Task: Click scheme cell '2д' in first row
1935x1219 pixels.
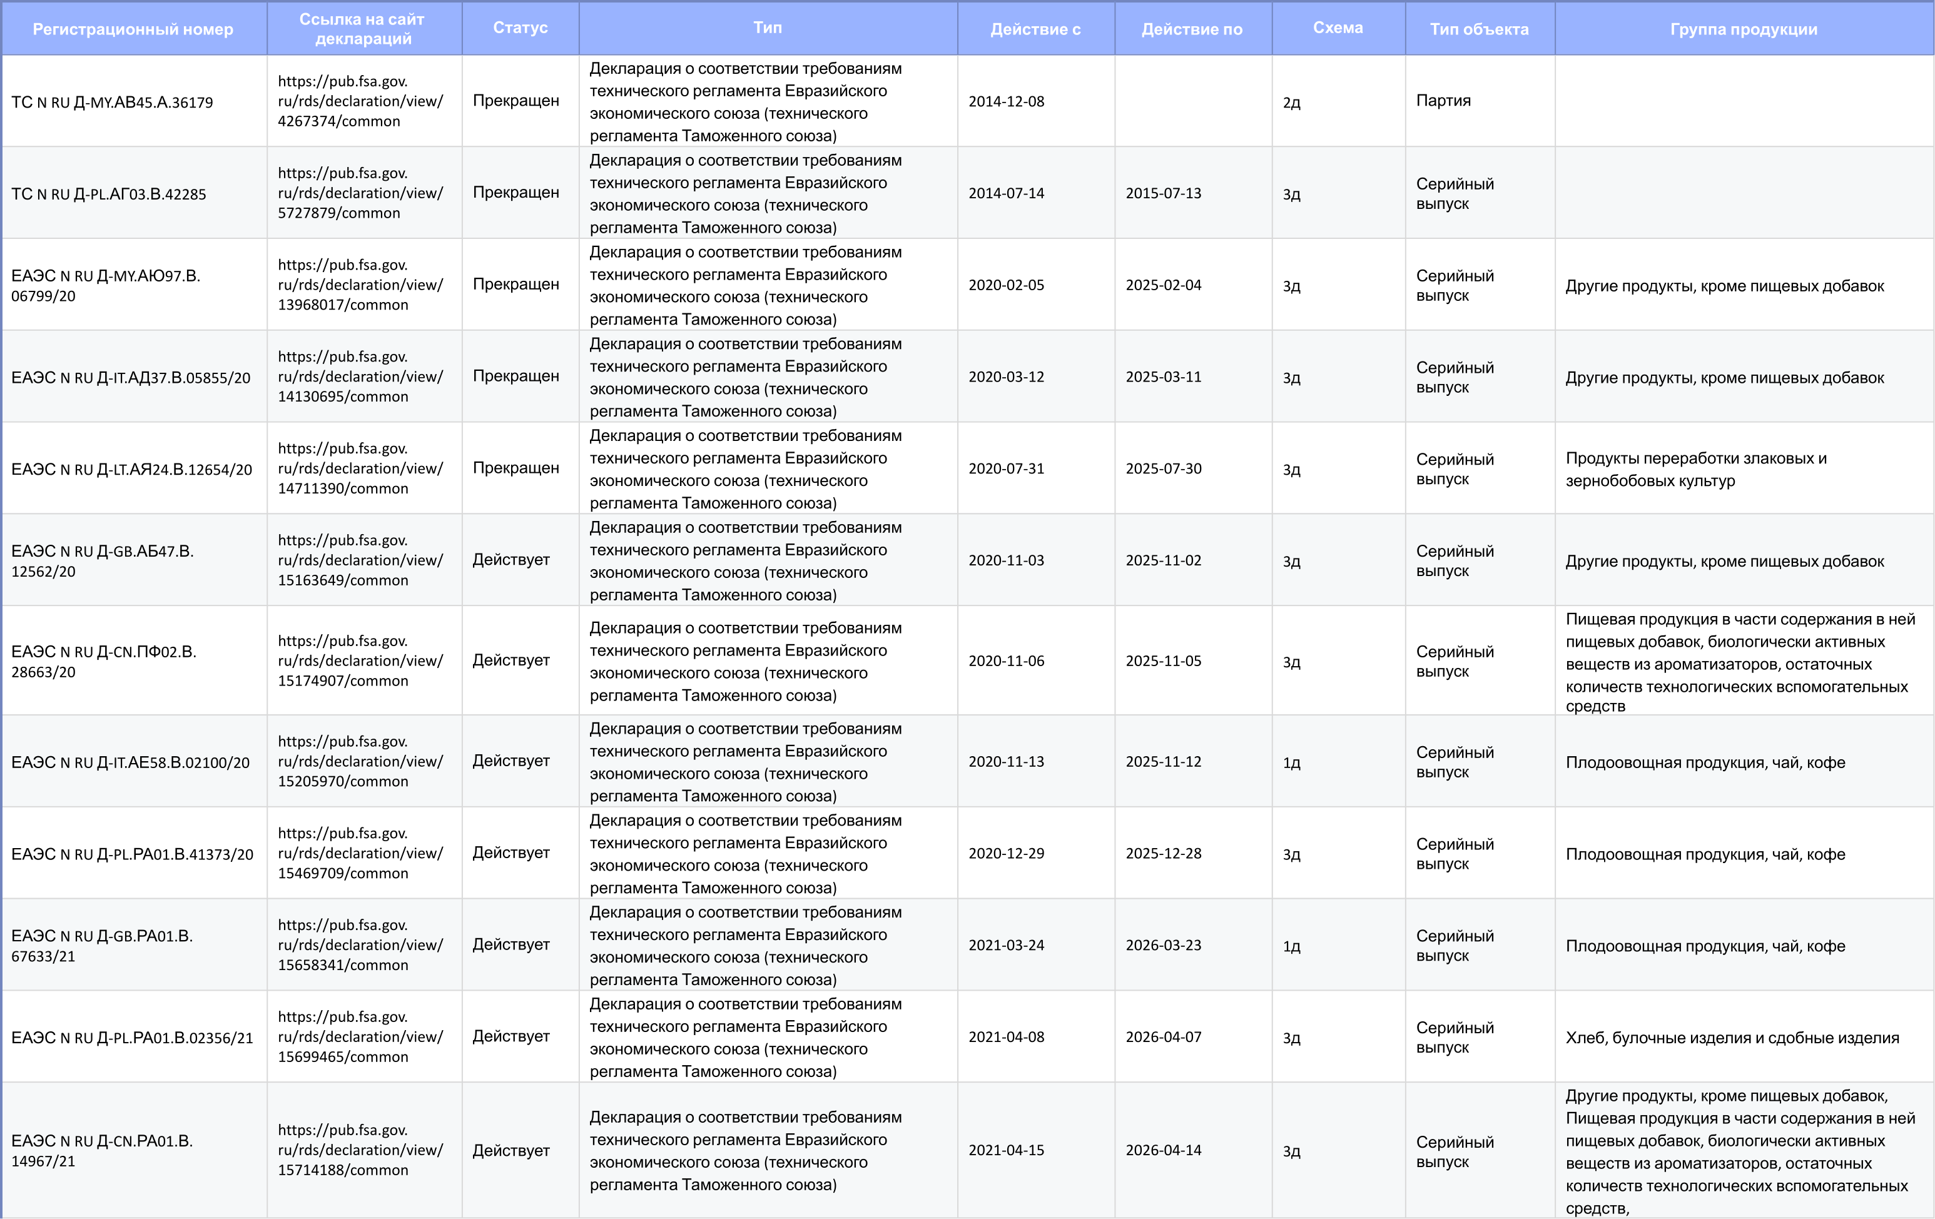Action: pos(1291,102)
